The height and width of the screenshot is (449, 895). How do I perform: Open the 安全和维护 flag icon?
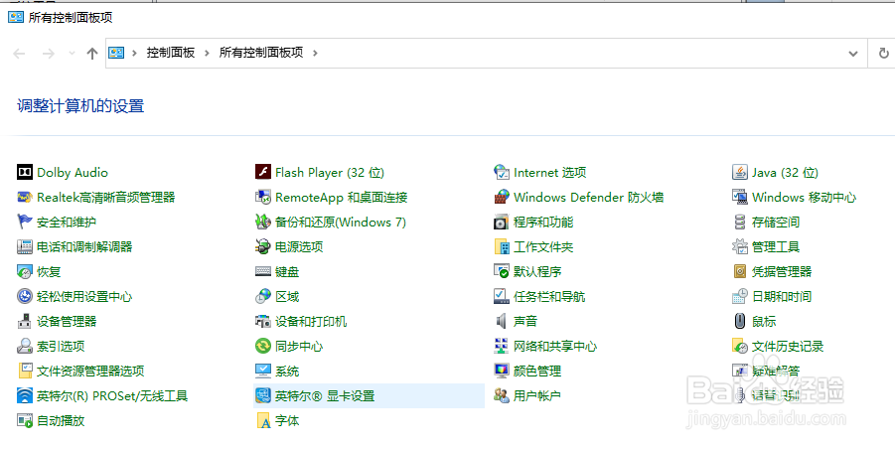pos(25,222)
